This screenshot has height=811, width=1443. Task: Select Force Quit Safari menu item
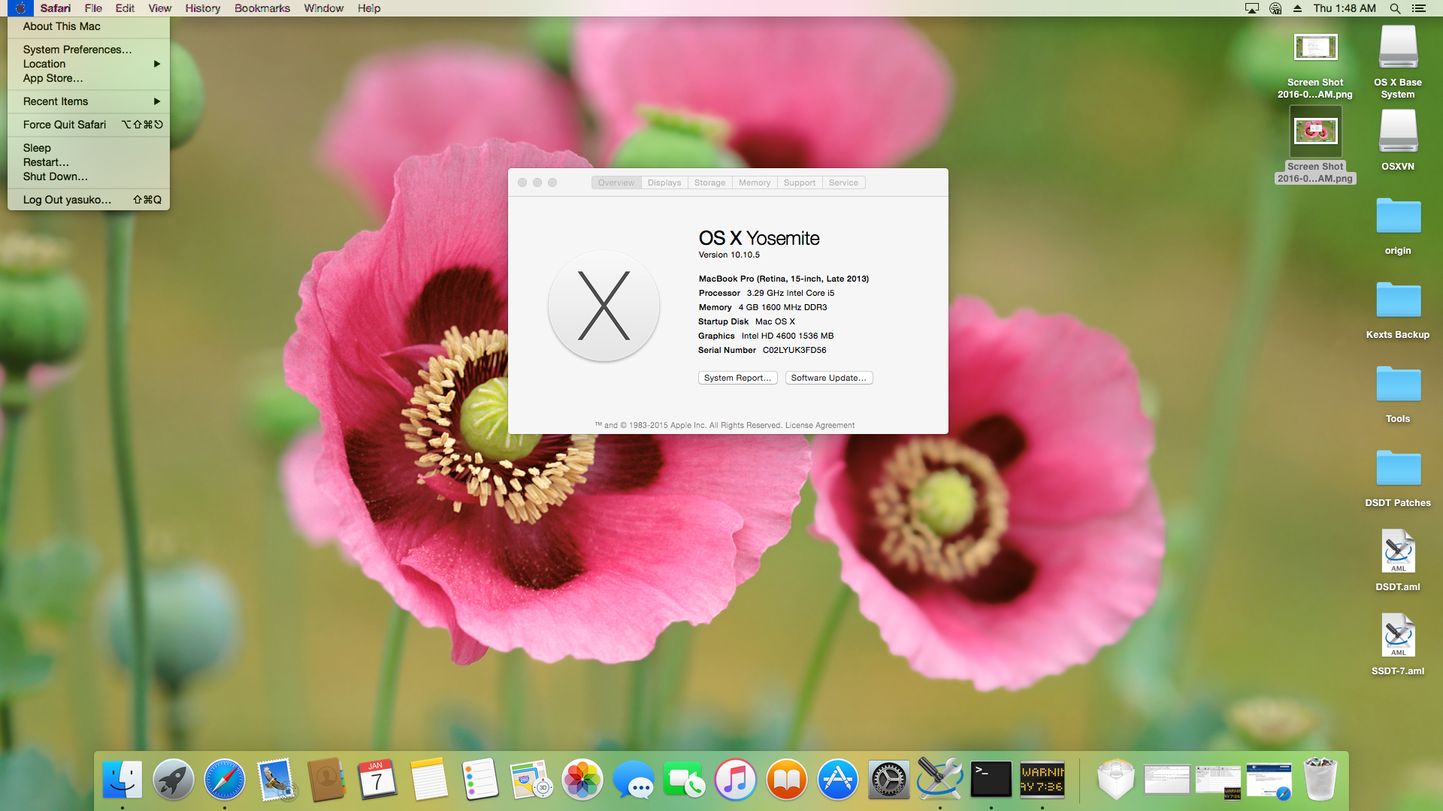click(x=89, y=125)
